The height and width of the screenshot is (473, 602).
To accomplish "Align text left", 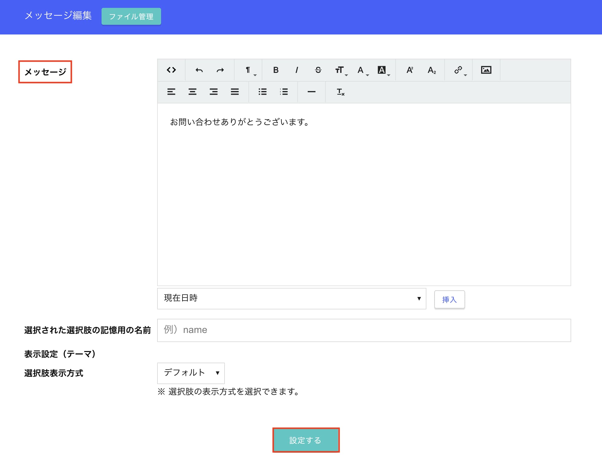I will 171,92.
